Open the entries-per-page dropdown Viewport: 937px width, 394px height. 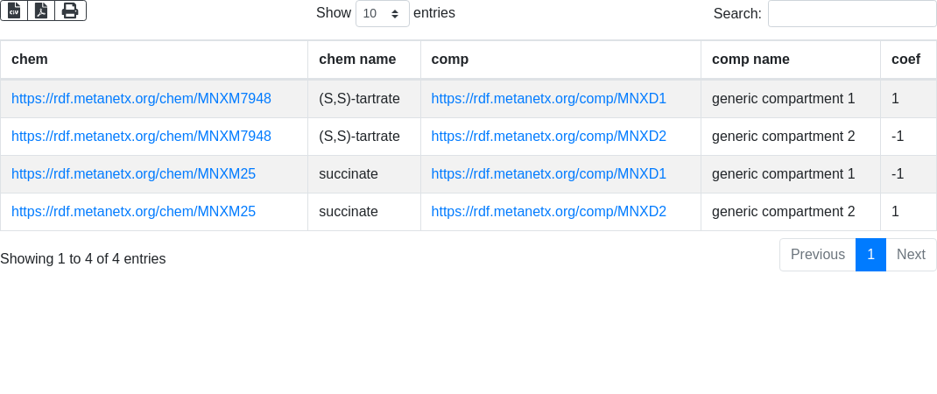[x=382, y=14]
